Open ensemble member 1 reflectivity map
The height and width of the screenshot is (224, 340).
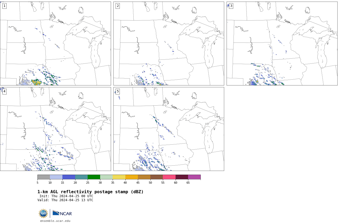[55, 44]
